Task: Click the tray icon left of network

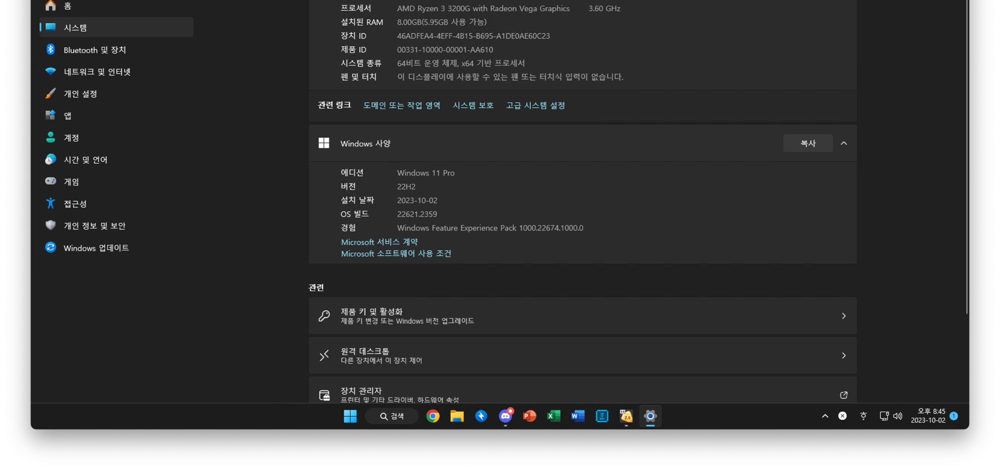Action: (863, 416)
